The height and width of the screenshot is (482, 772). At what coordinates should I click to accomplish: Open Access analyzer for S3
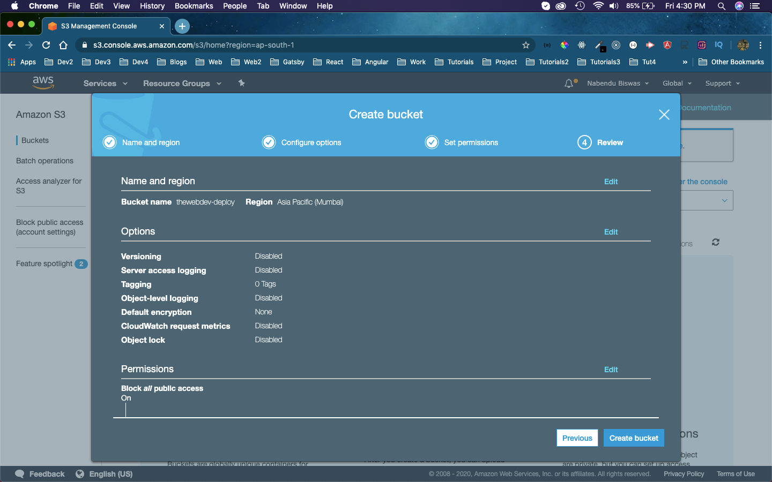pyautogui.click(x=49, y=186)
